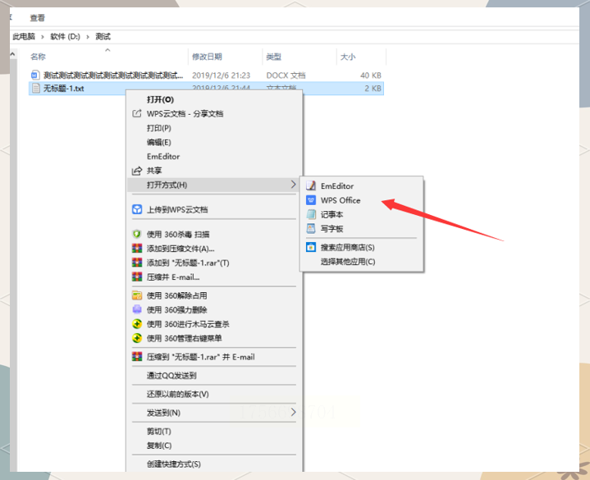Click the Notepad (记事本) icon

311,214
